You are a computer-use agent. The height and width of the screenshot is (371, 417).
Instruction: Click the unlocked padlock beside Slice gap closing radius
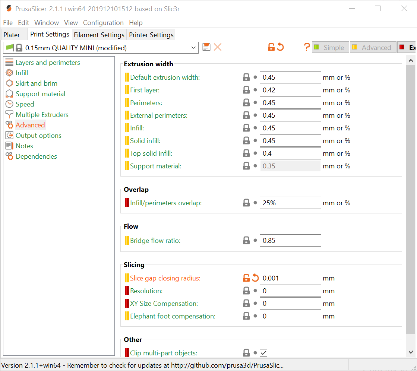coord(246,278)
